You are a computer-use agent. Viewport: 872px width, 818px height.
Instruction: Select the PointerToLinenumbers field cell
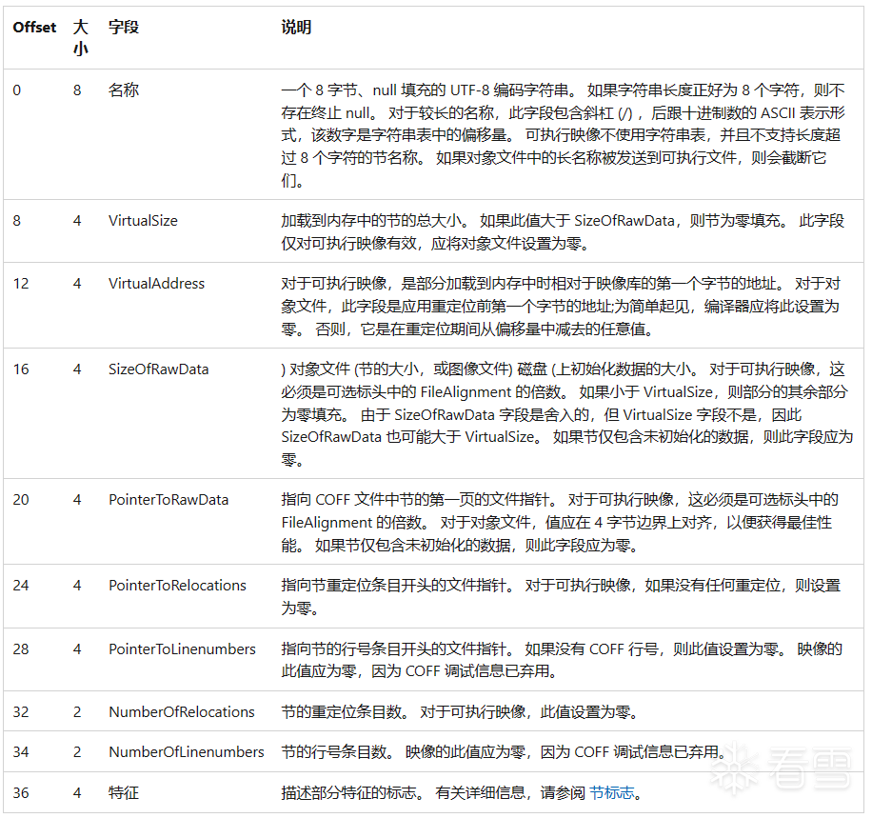[183, 648]
